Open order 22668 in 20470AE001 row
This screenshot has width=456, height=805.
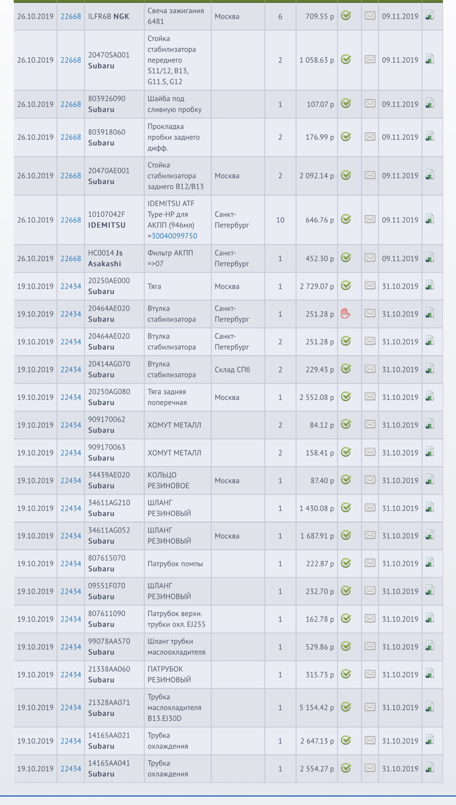[x=71, y=176]
